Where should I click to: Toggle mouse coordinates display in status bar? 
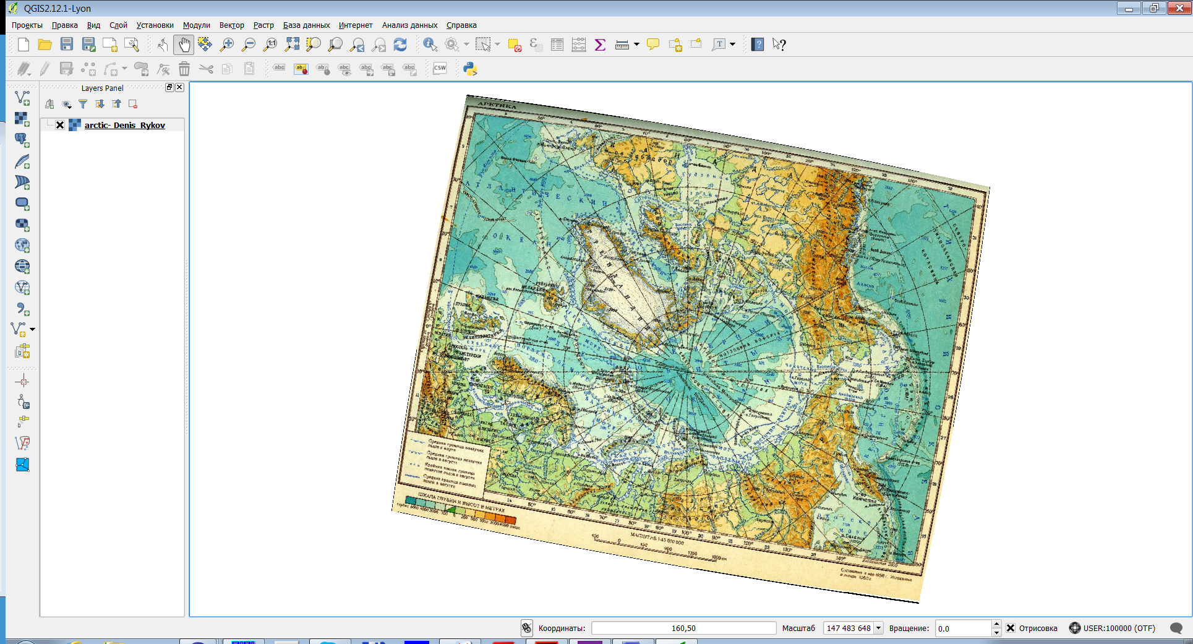tap(526, 628)
